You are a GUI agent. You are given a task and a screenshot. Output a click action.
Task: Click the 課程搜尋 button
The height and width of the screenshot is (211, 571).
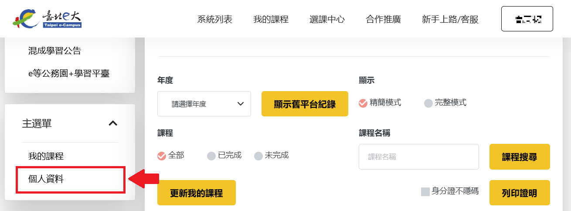point(520,157)
